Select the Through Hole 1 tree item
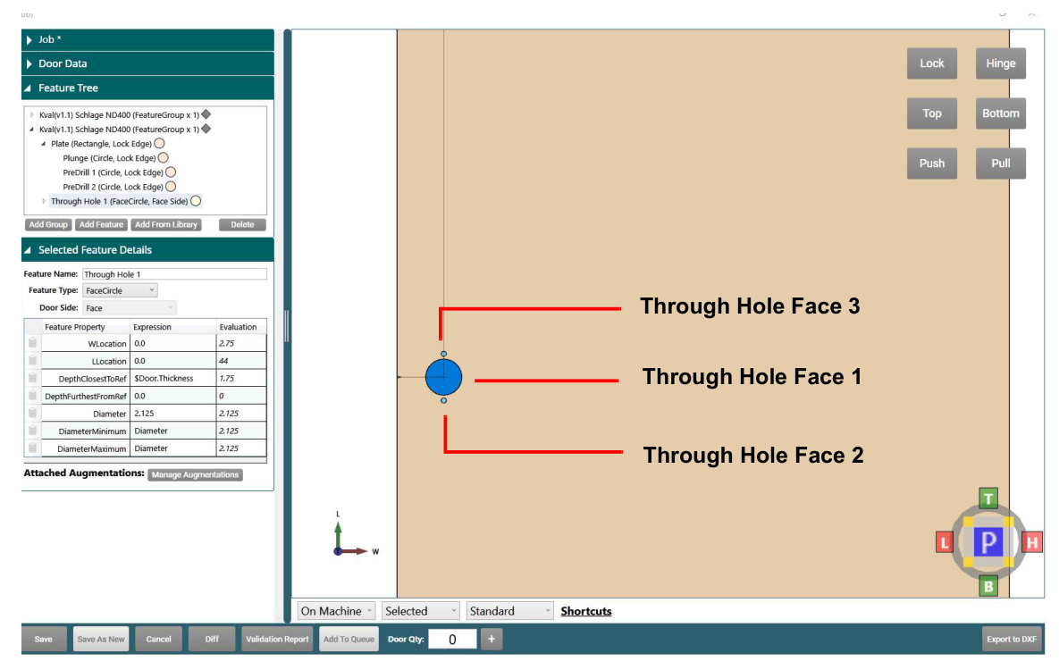This screenshot has width=1059, height=670. 119,201
